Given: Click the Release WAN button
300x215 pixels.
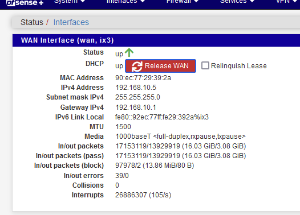Looking at the screenshot, I should click(160, 66).
